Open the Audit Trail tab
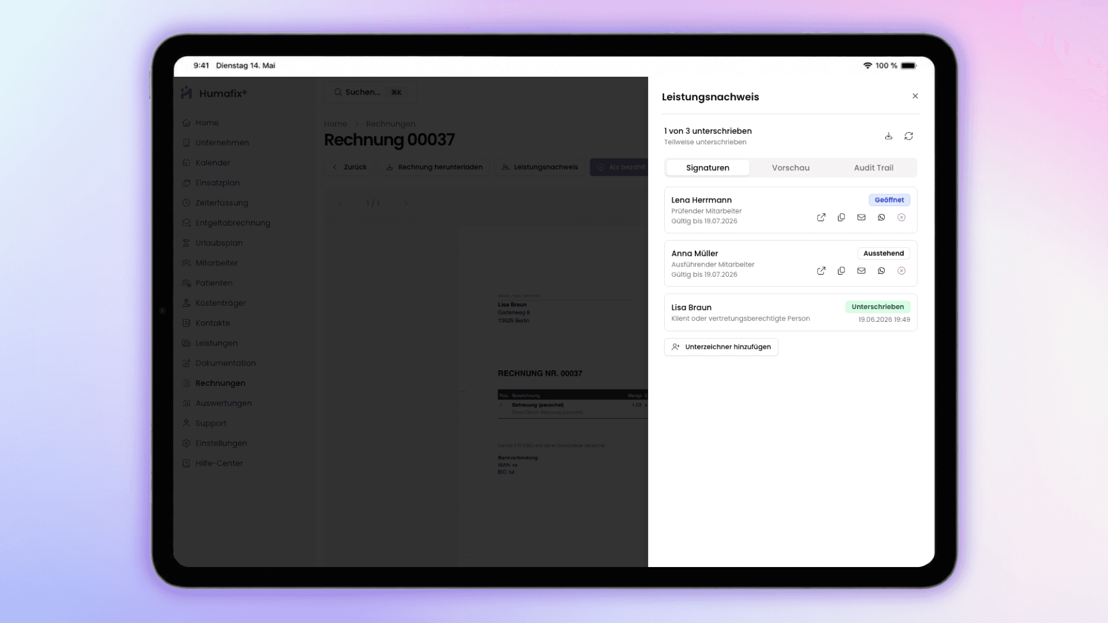Viewport: 1108px width, 623px height. click(x=873, y=168)
